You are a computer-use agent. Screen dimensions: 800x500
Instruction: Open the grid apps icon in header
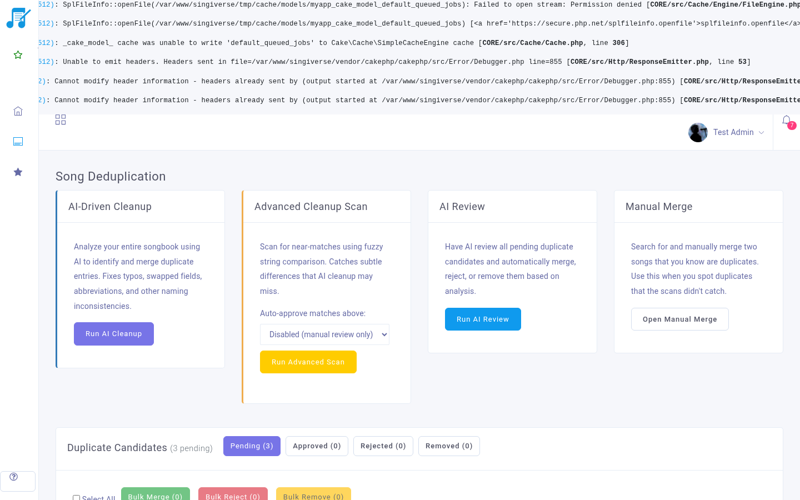(61, 120)
